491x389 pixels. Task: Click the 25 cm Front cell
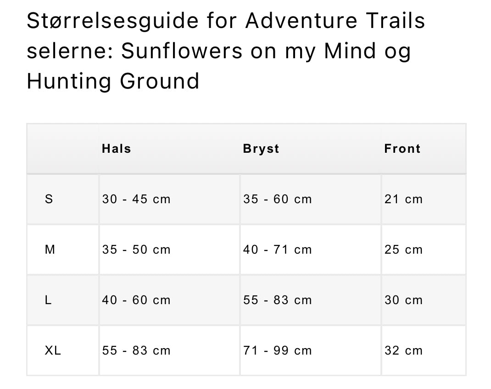click(404, 250)
